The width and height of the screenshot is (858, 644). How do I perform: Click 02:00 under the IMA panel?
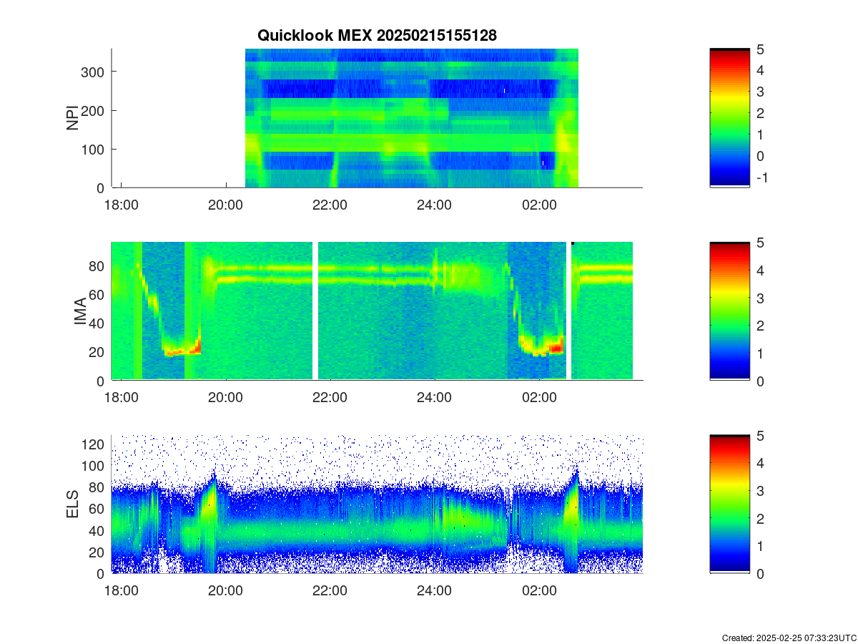pos(539,397)
